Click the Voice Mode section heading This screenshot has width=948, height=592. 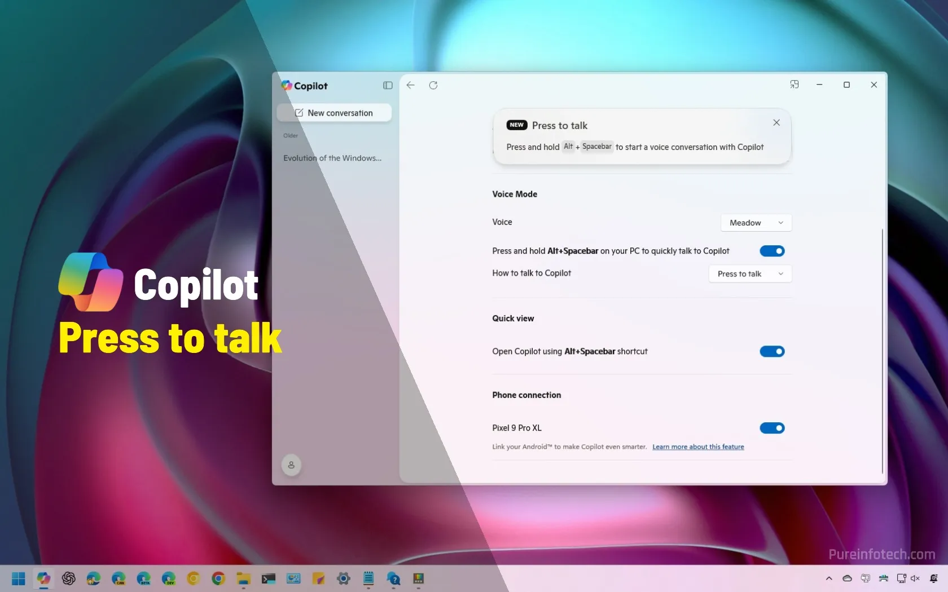[515, 194]
